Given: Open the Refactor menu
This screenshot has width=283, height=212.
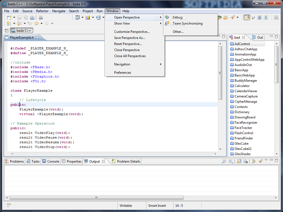Looking at the screenshot, I should point(42,11).
